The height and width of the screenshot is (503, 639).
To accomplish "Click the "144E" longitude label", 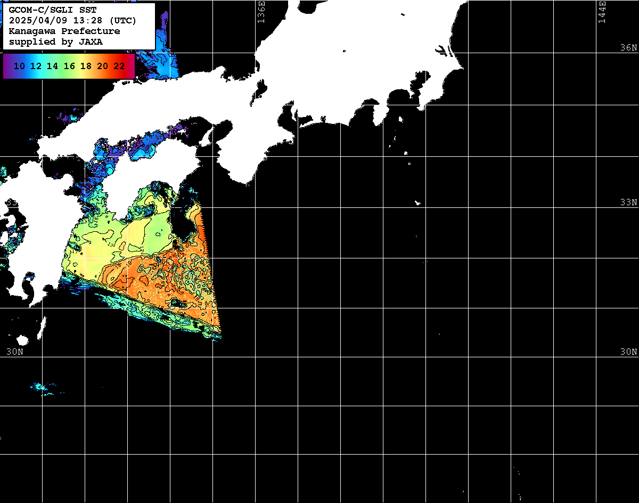I will pos(602,12).
